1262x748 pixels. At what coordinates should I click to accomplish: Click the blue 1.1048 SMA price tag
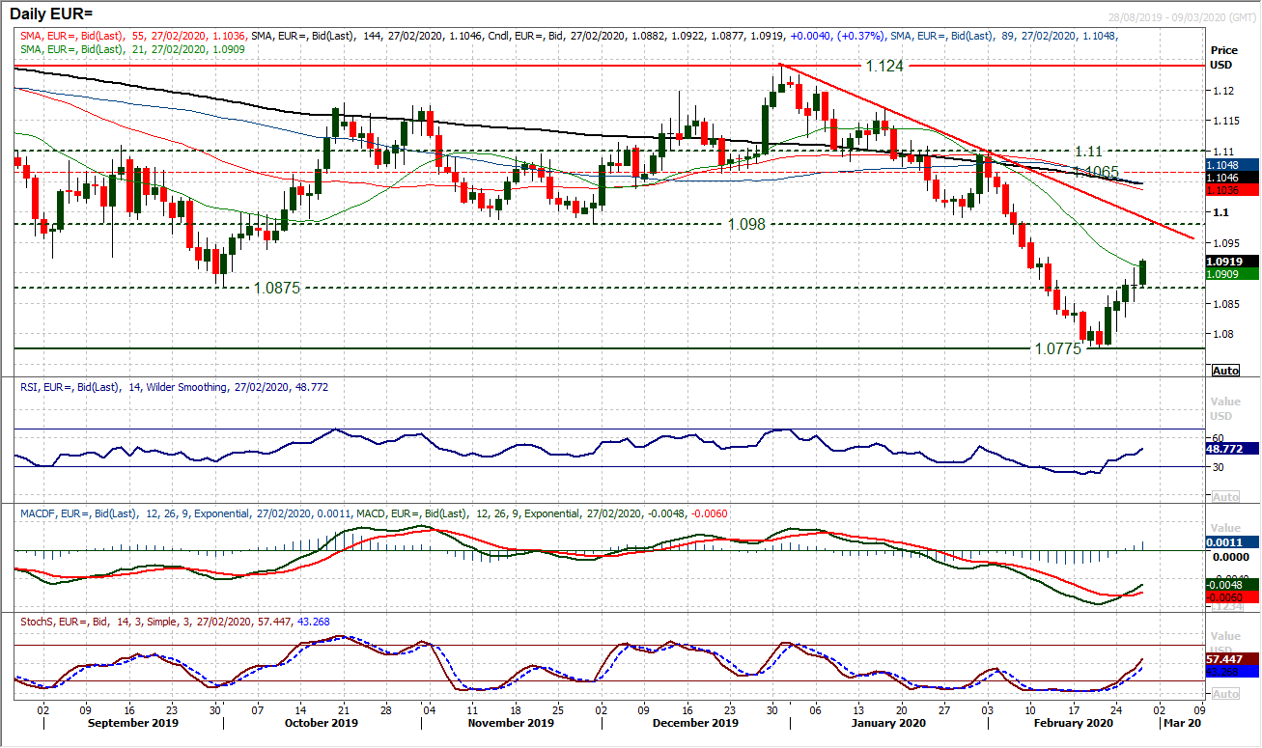[x=1231, y=165]
